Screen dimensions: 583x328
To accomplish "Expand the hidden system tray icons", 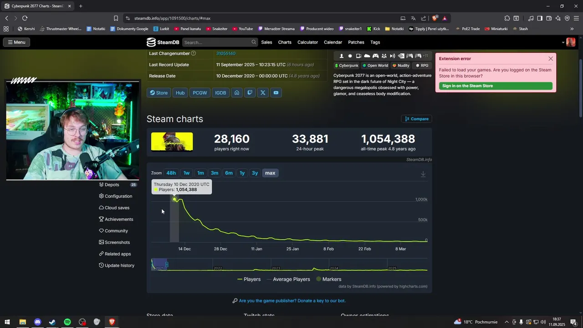I will 506,322.
